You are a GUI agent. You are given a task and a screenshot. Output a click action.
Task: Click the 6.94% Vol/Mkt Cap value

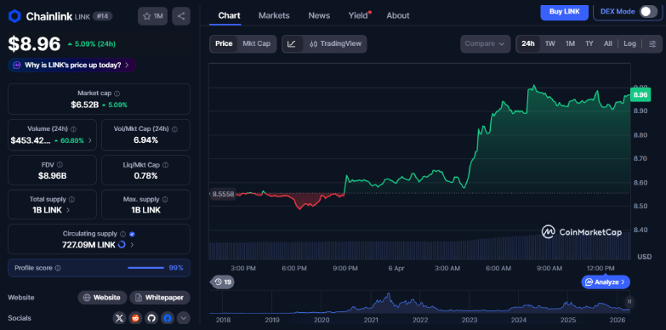[145, 140]
